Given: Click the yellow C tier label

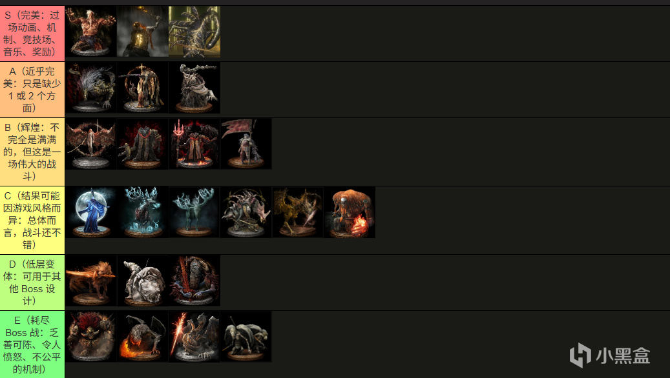Looking at the screenshot, I should (32, 220).
